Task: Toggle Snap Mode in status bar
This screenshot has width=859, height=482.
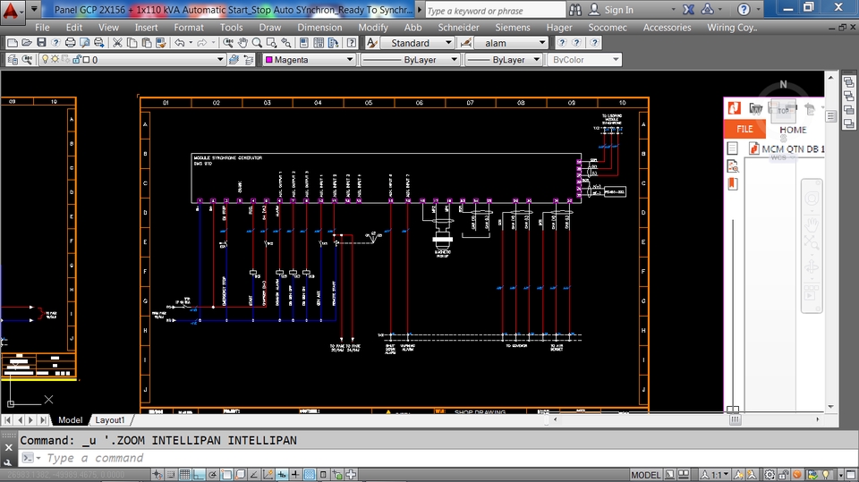Action: (x=171, y=474)
